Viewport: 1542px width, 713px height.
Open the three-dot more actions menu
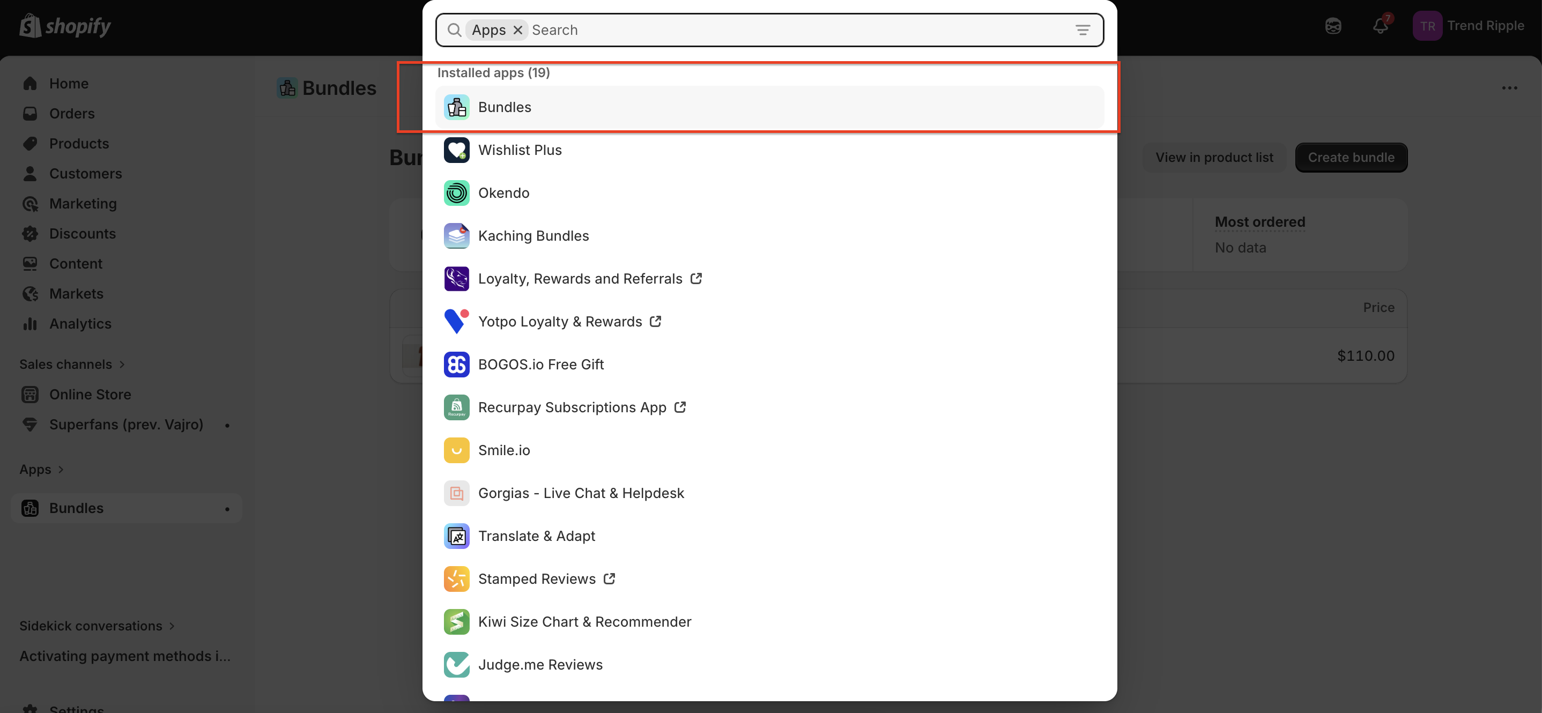(x=1509, y=88)
